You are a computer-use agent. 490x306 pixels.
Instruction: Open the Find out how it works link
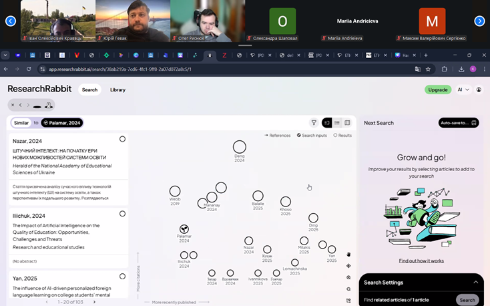[421, 261]
